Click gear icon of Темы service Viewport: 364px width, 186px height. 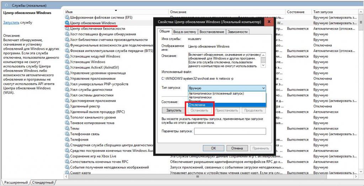tap(67, 128)
